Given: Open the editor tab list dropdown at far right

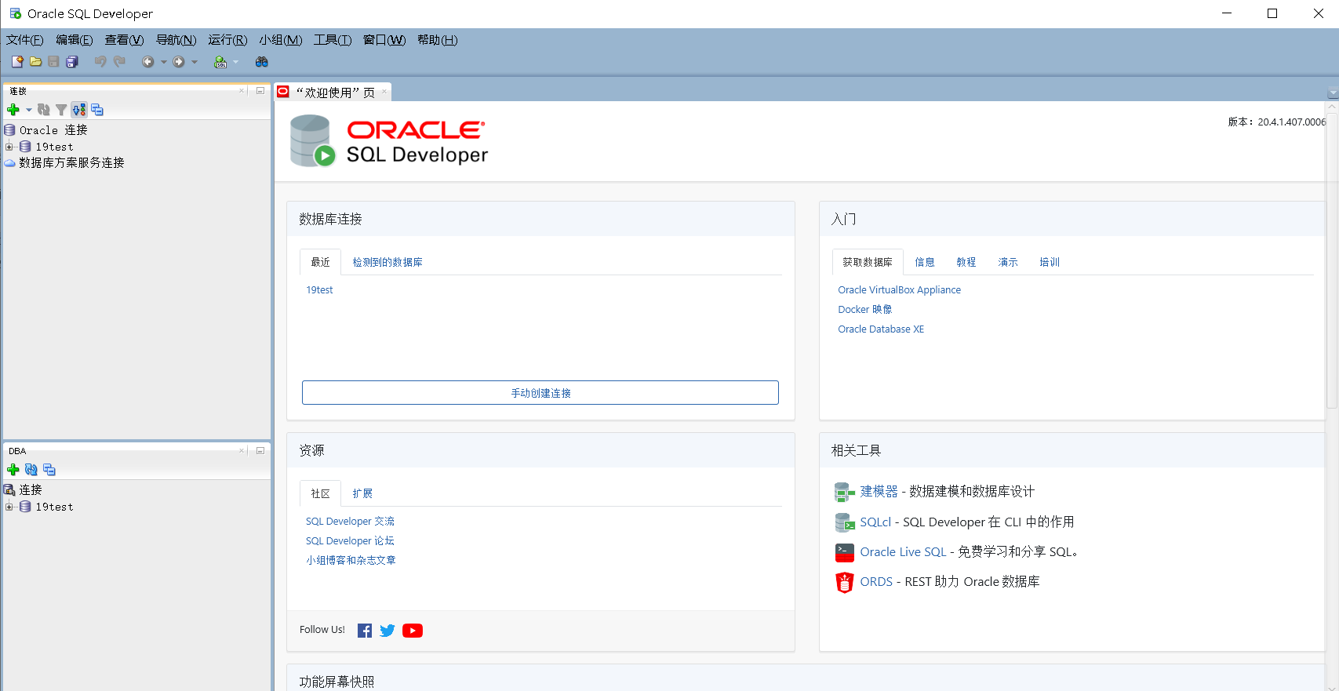Looking at the screenshot, I should click(x=1332, y=94).
